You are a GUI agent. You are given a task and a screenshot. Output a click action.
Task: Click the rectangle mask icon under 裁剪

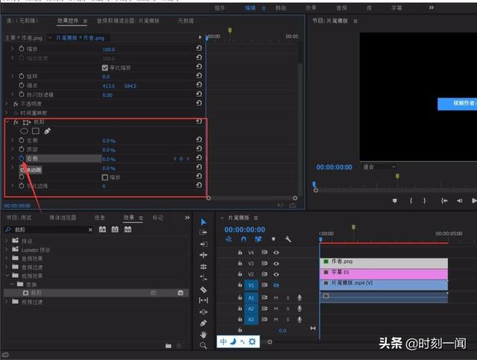pyautogui.click(x=35, y=131)
